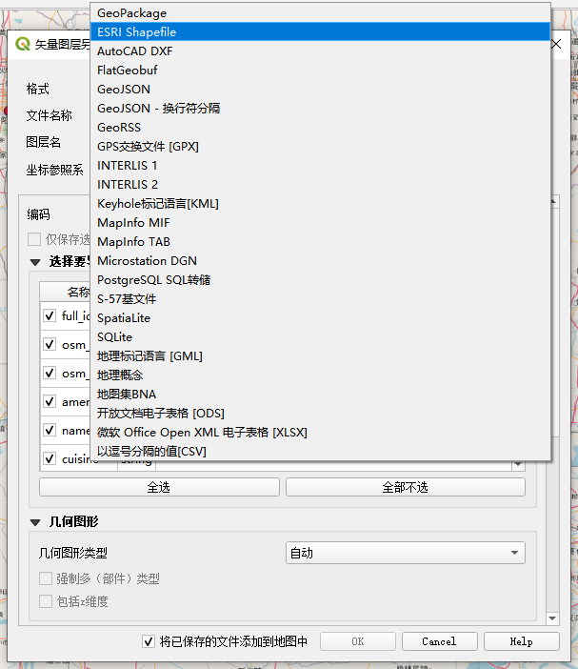This screenshot has width=578, height=669.
Task: Choose the plain GeoJSON format option
Action: [x=320, y=89]
